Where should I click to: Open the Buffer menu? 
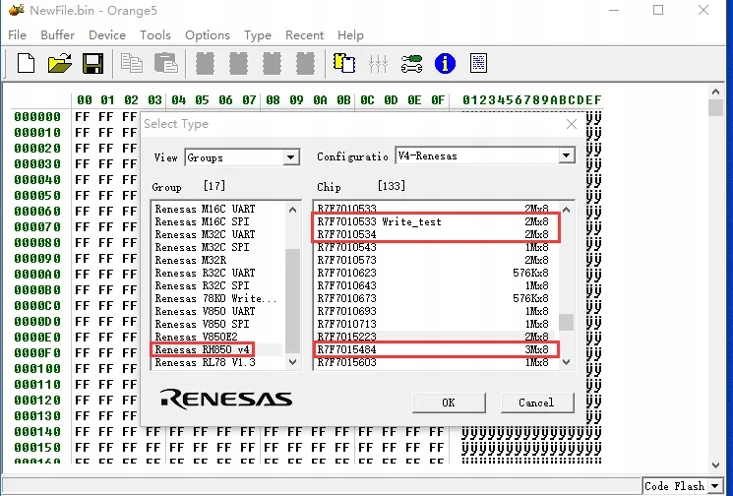(x=58, y=34)
